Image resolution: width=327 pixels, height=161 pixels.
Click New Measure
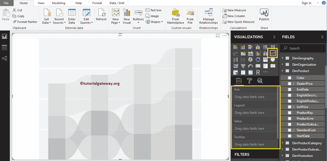pos(234,10)
